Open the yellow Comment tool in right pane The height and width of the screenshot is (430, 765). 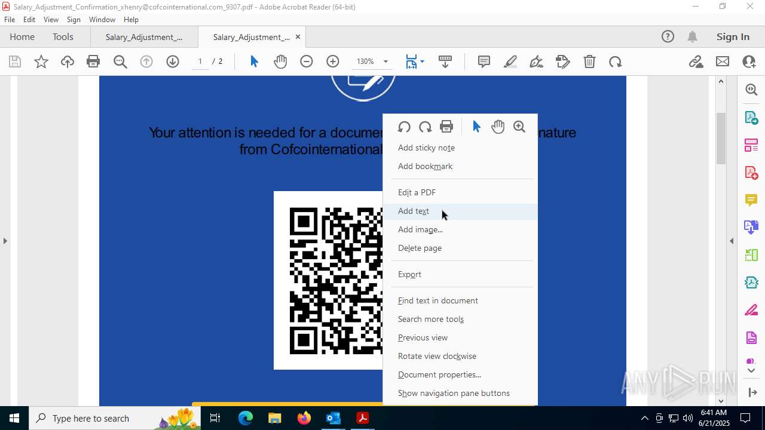751,199
